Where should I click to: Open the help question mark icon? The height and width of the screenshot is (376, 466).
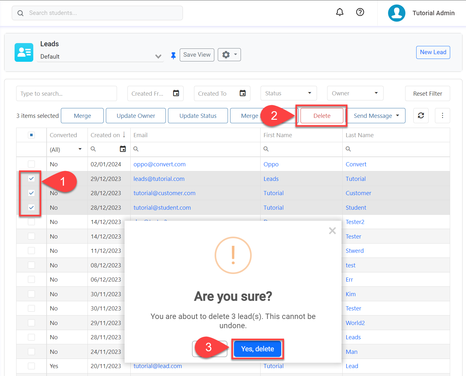[360, 12]
